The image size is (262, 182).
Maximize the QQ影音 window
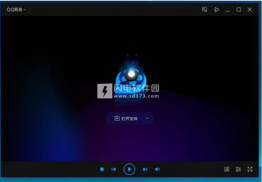239,9
